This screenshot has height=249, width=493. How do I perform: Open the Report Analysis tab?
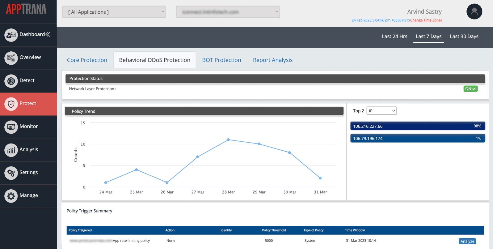pos(273,60)
